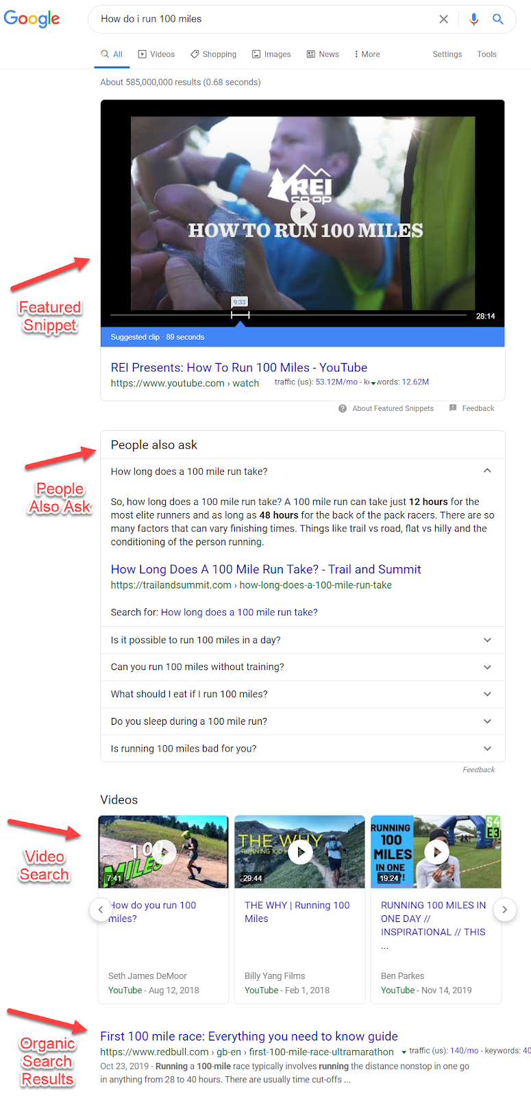Open 'THE WHY | Running 100 Miles' title
The image size is (531, 1096).
(x=297, y=912)
